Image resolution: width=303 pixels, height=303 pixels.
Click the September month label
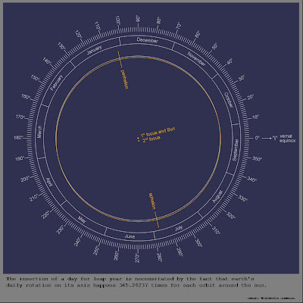(x=235, y=150)
